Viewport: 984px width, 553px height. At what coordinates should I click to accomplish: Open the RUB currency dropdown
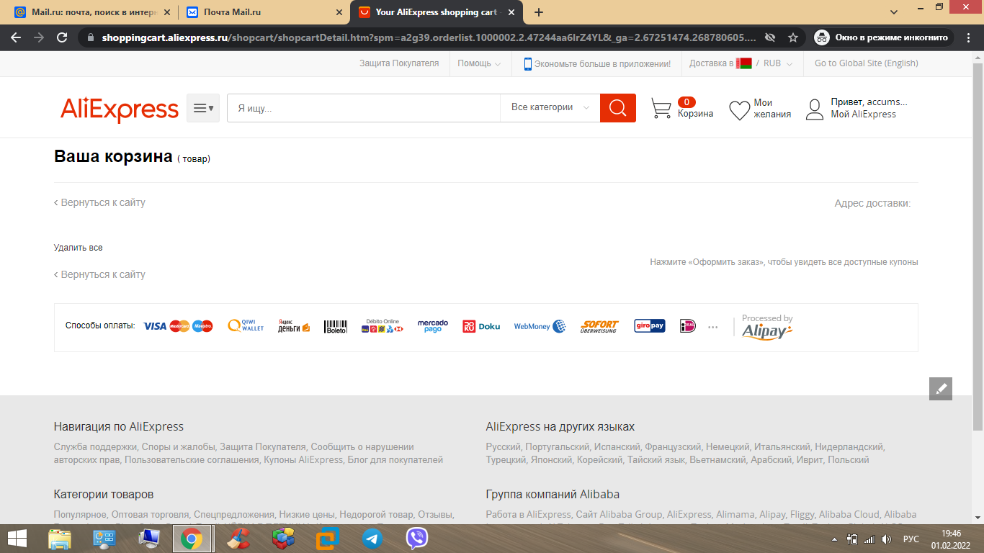778,63
